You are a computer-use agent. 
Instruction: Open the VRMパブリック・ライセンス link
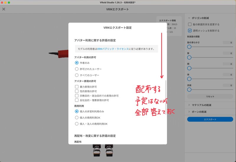tap(113, 49)
